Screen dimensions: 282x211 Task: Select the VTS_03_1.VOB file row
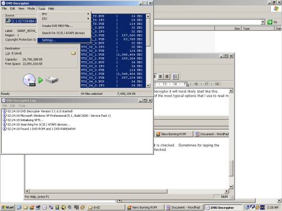point(113,74)
